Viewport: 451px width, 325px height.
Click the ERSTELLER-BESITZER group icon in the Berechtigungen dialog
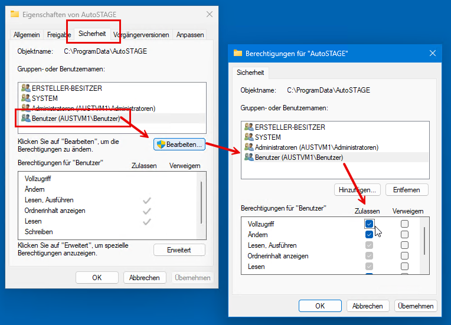point(249,127)
